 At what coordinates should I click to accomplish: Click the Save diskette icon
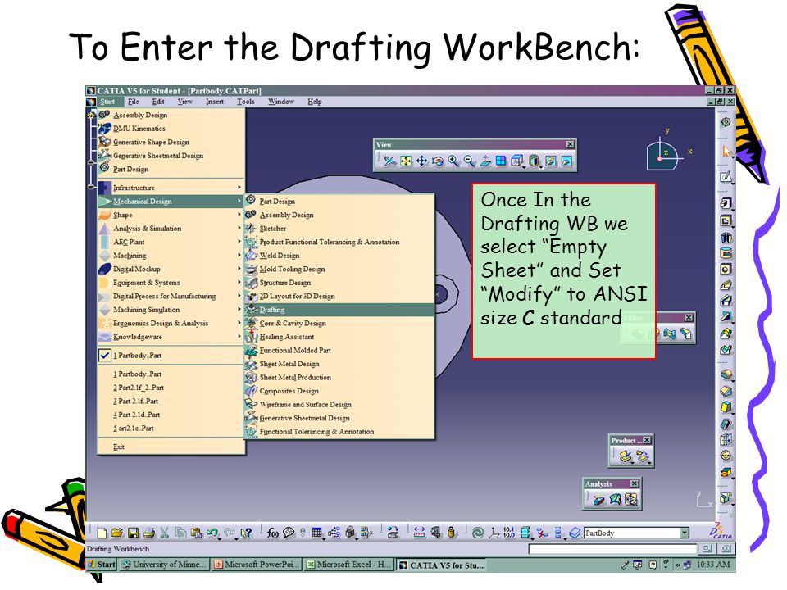click(x=133, y=533)
